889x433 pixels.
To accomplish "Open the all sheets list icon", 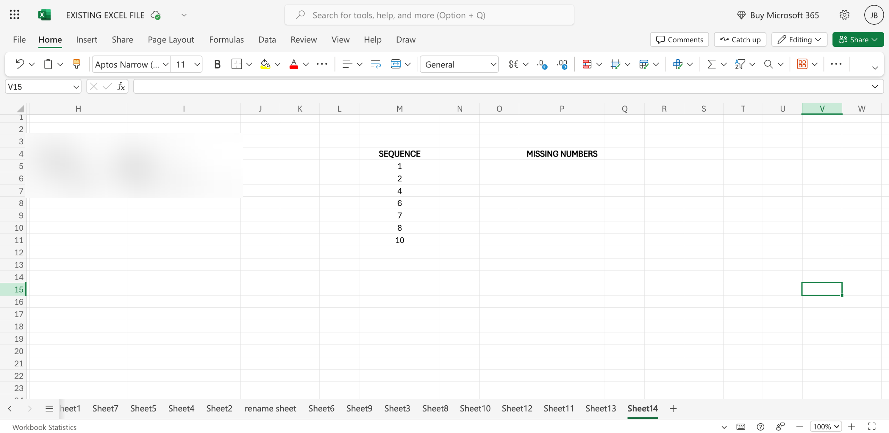I will (49, 408).
